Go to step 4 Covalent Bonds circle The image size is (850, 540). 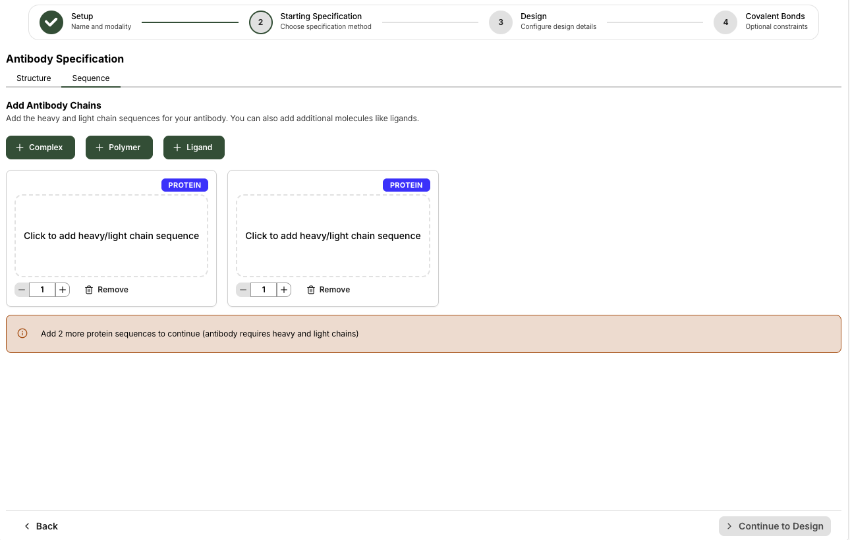click(x=725, y=22)
